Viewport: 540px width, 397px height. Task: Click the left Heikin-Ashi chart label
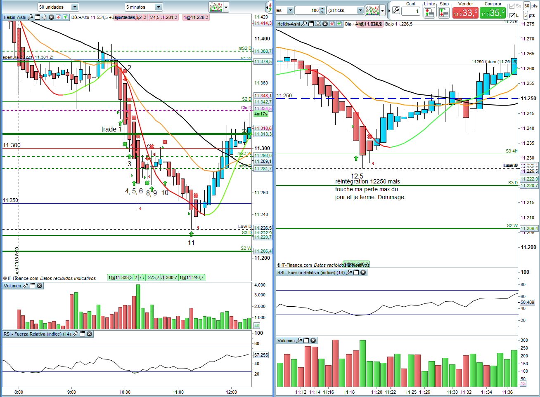(15, 17)
